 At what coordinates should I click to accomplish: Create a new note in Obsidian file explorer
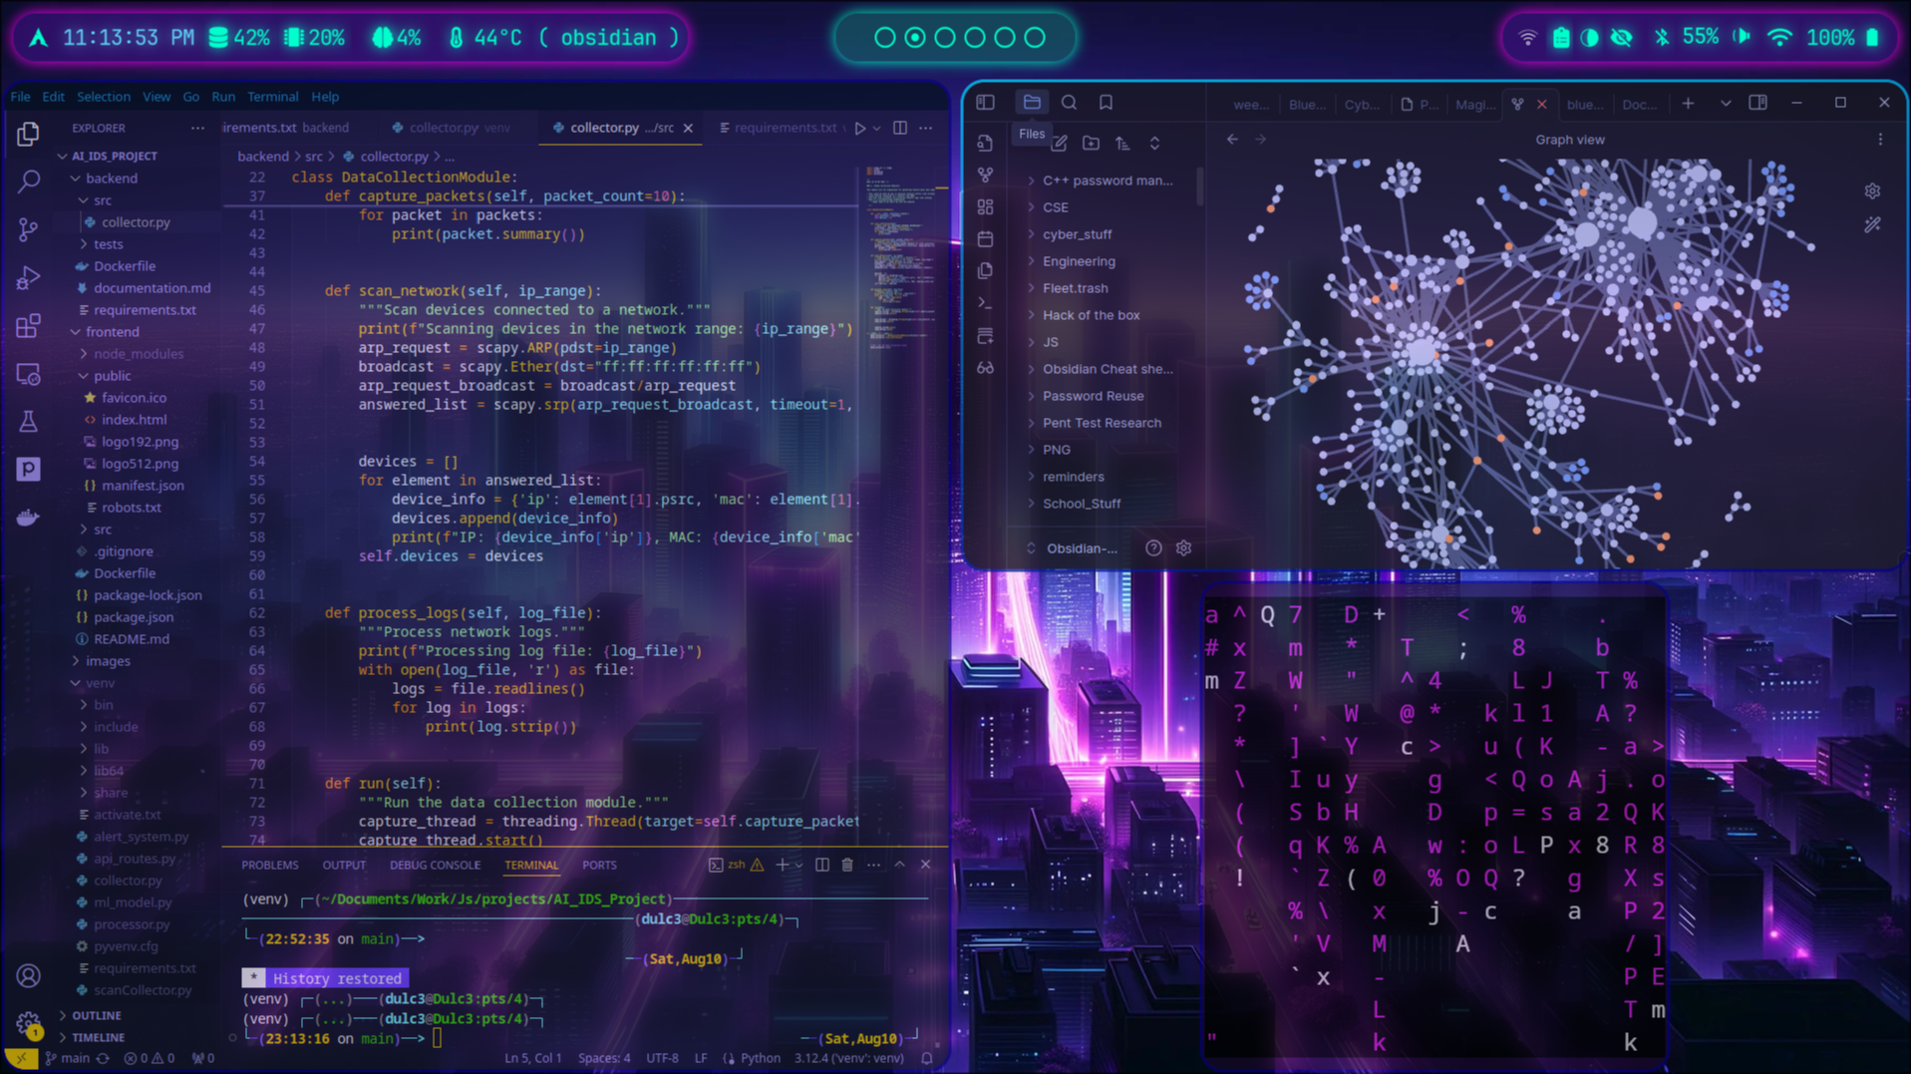click(1060, 144)
